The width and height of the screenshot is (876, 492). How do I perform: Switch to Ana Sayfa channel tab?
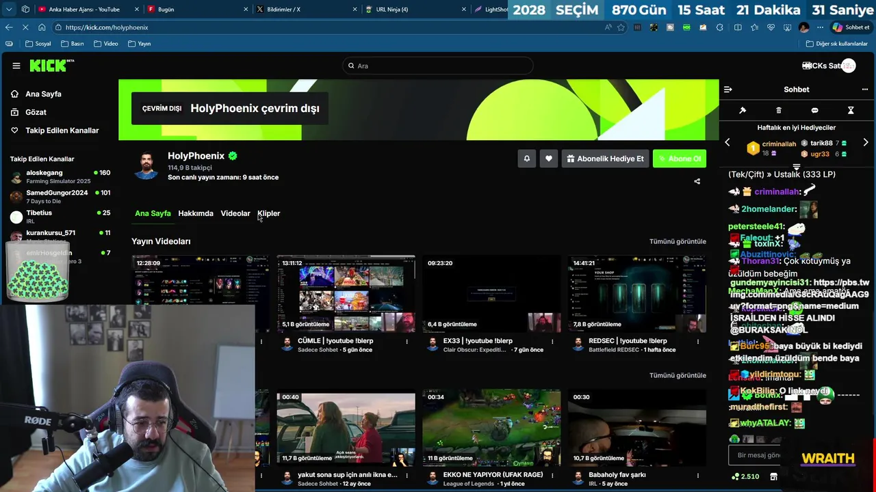(x=153, y=213)
